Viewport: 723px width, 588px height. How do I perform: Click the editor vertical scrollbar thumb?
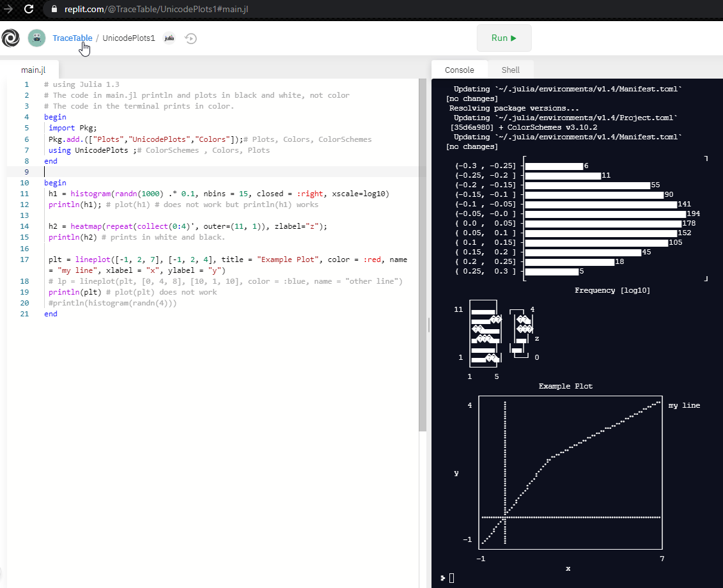click(423, 255)
